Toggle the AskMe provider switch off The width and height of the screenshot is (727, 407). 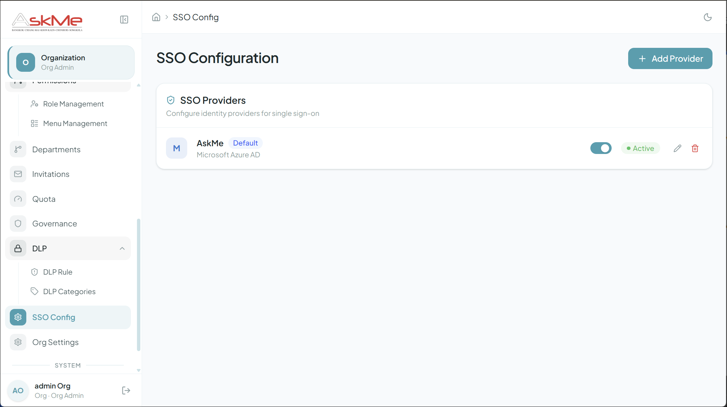click(x=601, y=148)
